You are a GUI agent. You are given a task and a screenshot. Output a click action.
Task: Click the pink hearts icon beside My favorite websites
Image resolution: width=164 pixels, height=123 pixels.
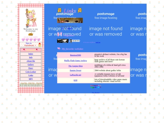[x=59, y=48]
